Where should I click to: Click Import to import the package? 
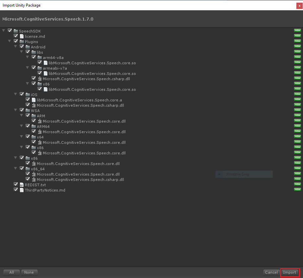tap(290, 272)
